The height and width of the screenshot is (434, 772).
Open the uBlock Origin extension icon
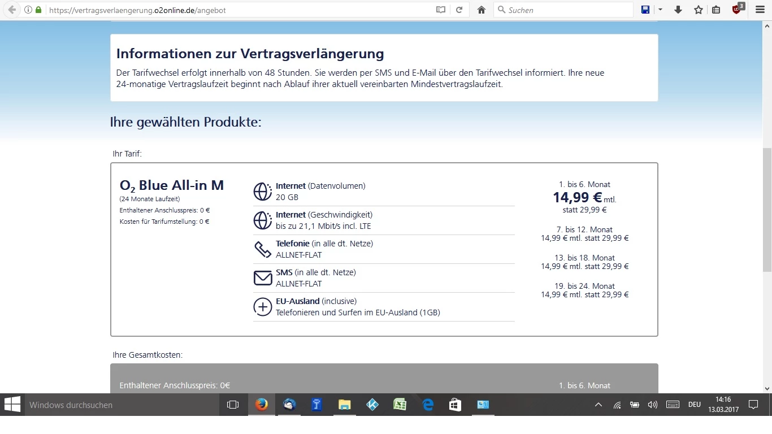pos(738,8)
